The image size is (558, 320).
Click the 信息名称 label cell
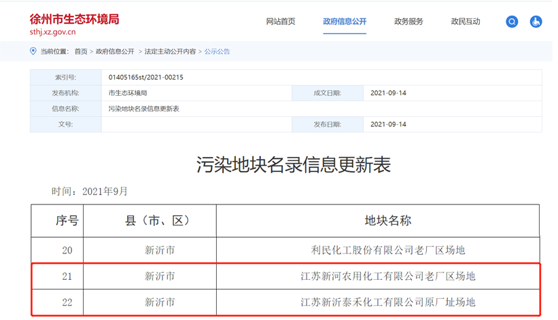(x=66, y=109)
